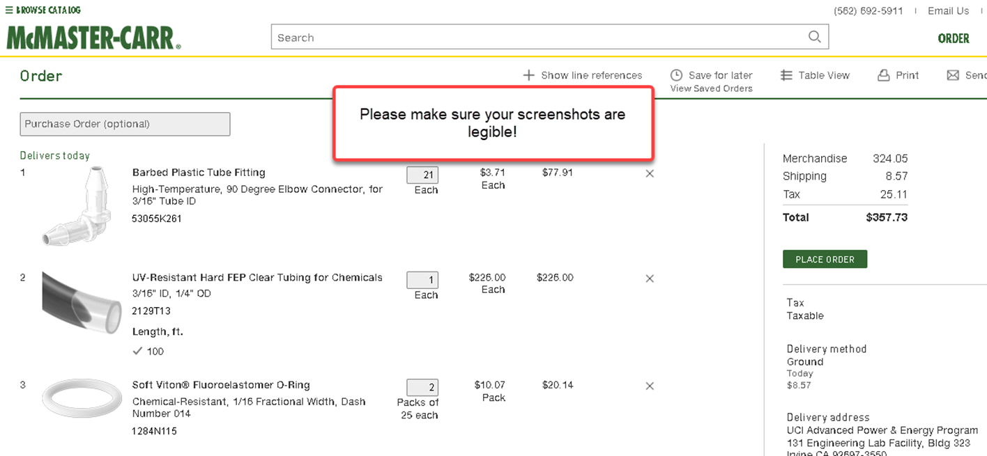Viewport: 987px width, 456px height.
Task: Click the clock icon for Save for later
Action: (676, 75)
